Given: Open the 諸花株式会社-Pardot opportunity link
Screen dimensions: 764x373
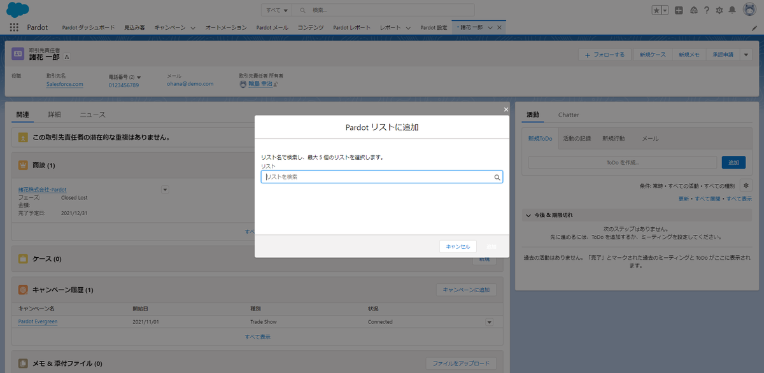Looking at the screenshot, I should tap(42, 190).
